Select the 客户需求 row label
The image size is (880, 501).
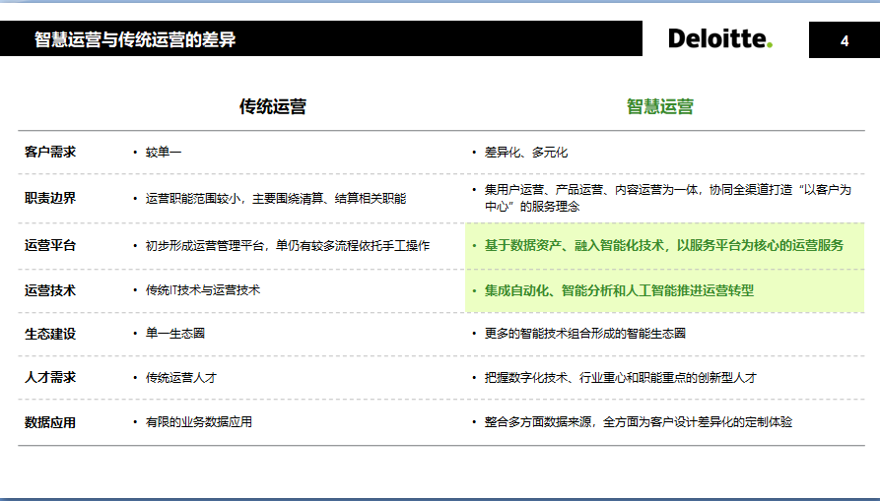pyautogui.click(x=50, y=153)
